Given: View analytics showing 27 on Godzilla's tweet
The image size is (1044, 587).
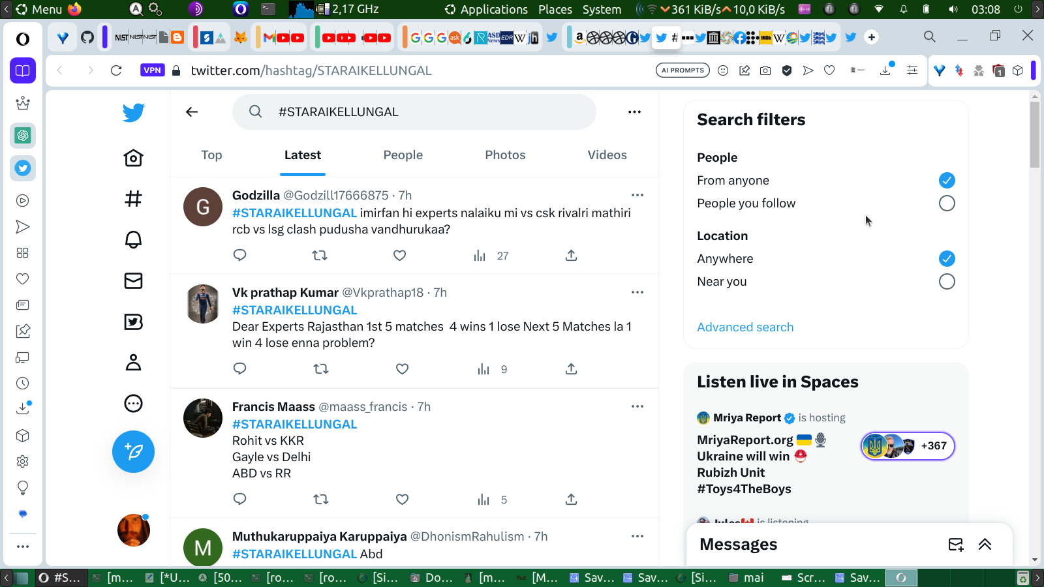Looking at the screenshot, I should (x=491, y=256).
